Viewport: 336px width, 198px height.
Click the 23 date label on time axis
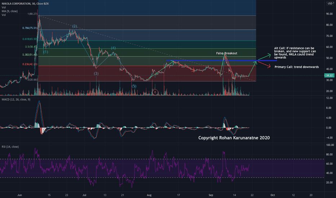tap(67, 195)
